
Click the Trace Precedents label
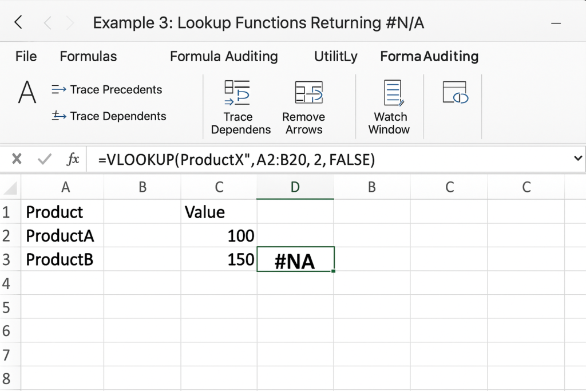click(x=116, y=89)
